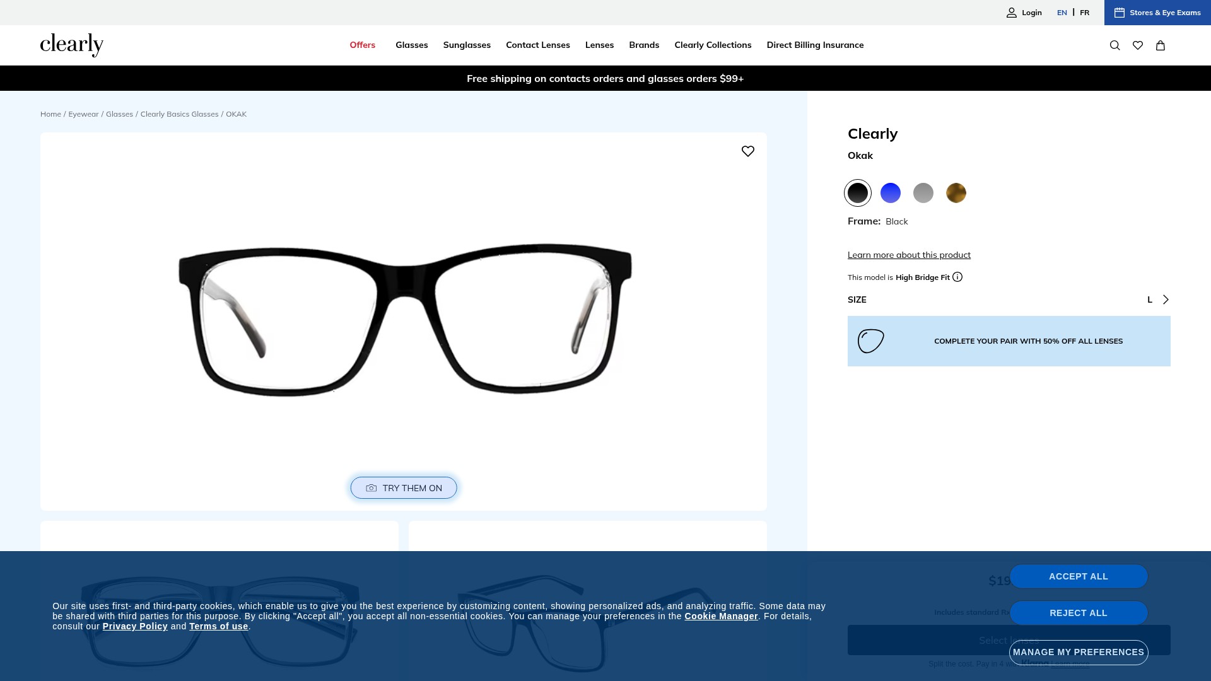Open wishlist heart icon in header
1211x681 pixels.
pyautogui.click(x=1138, y=45)
